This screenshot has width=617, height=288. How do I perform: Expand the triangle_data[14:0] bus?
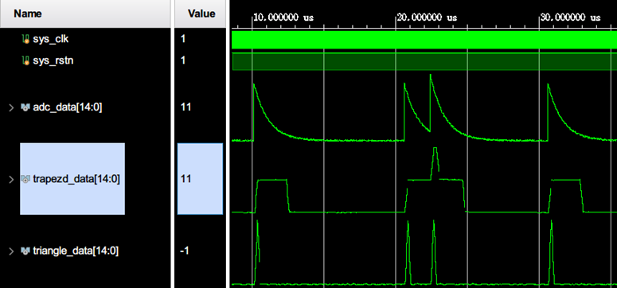point(11,251)
